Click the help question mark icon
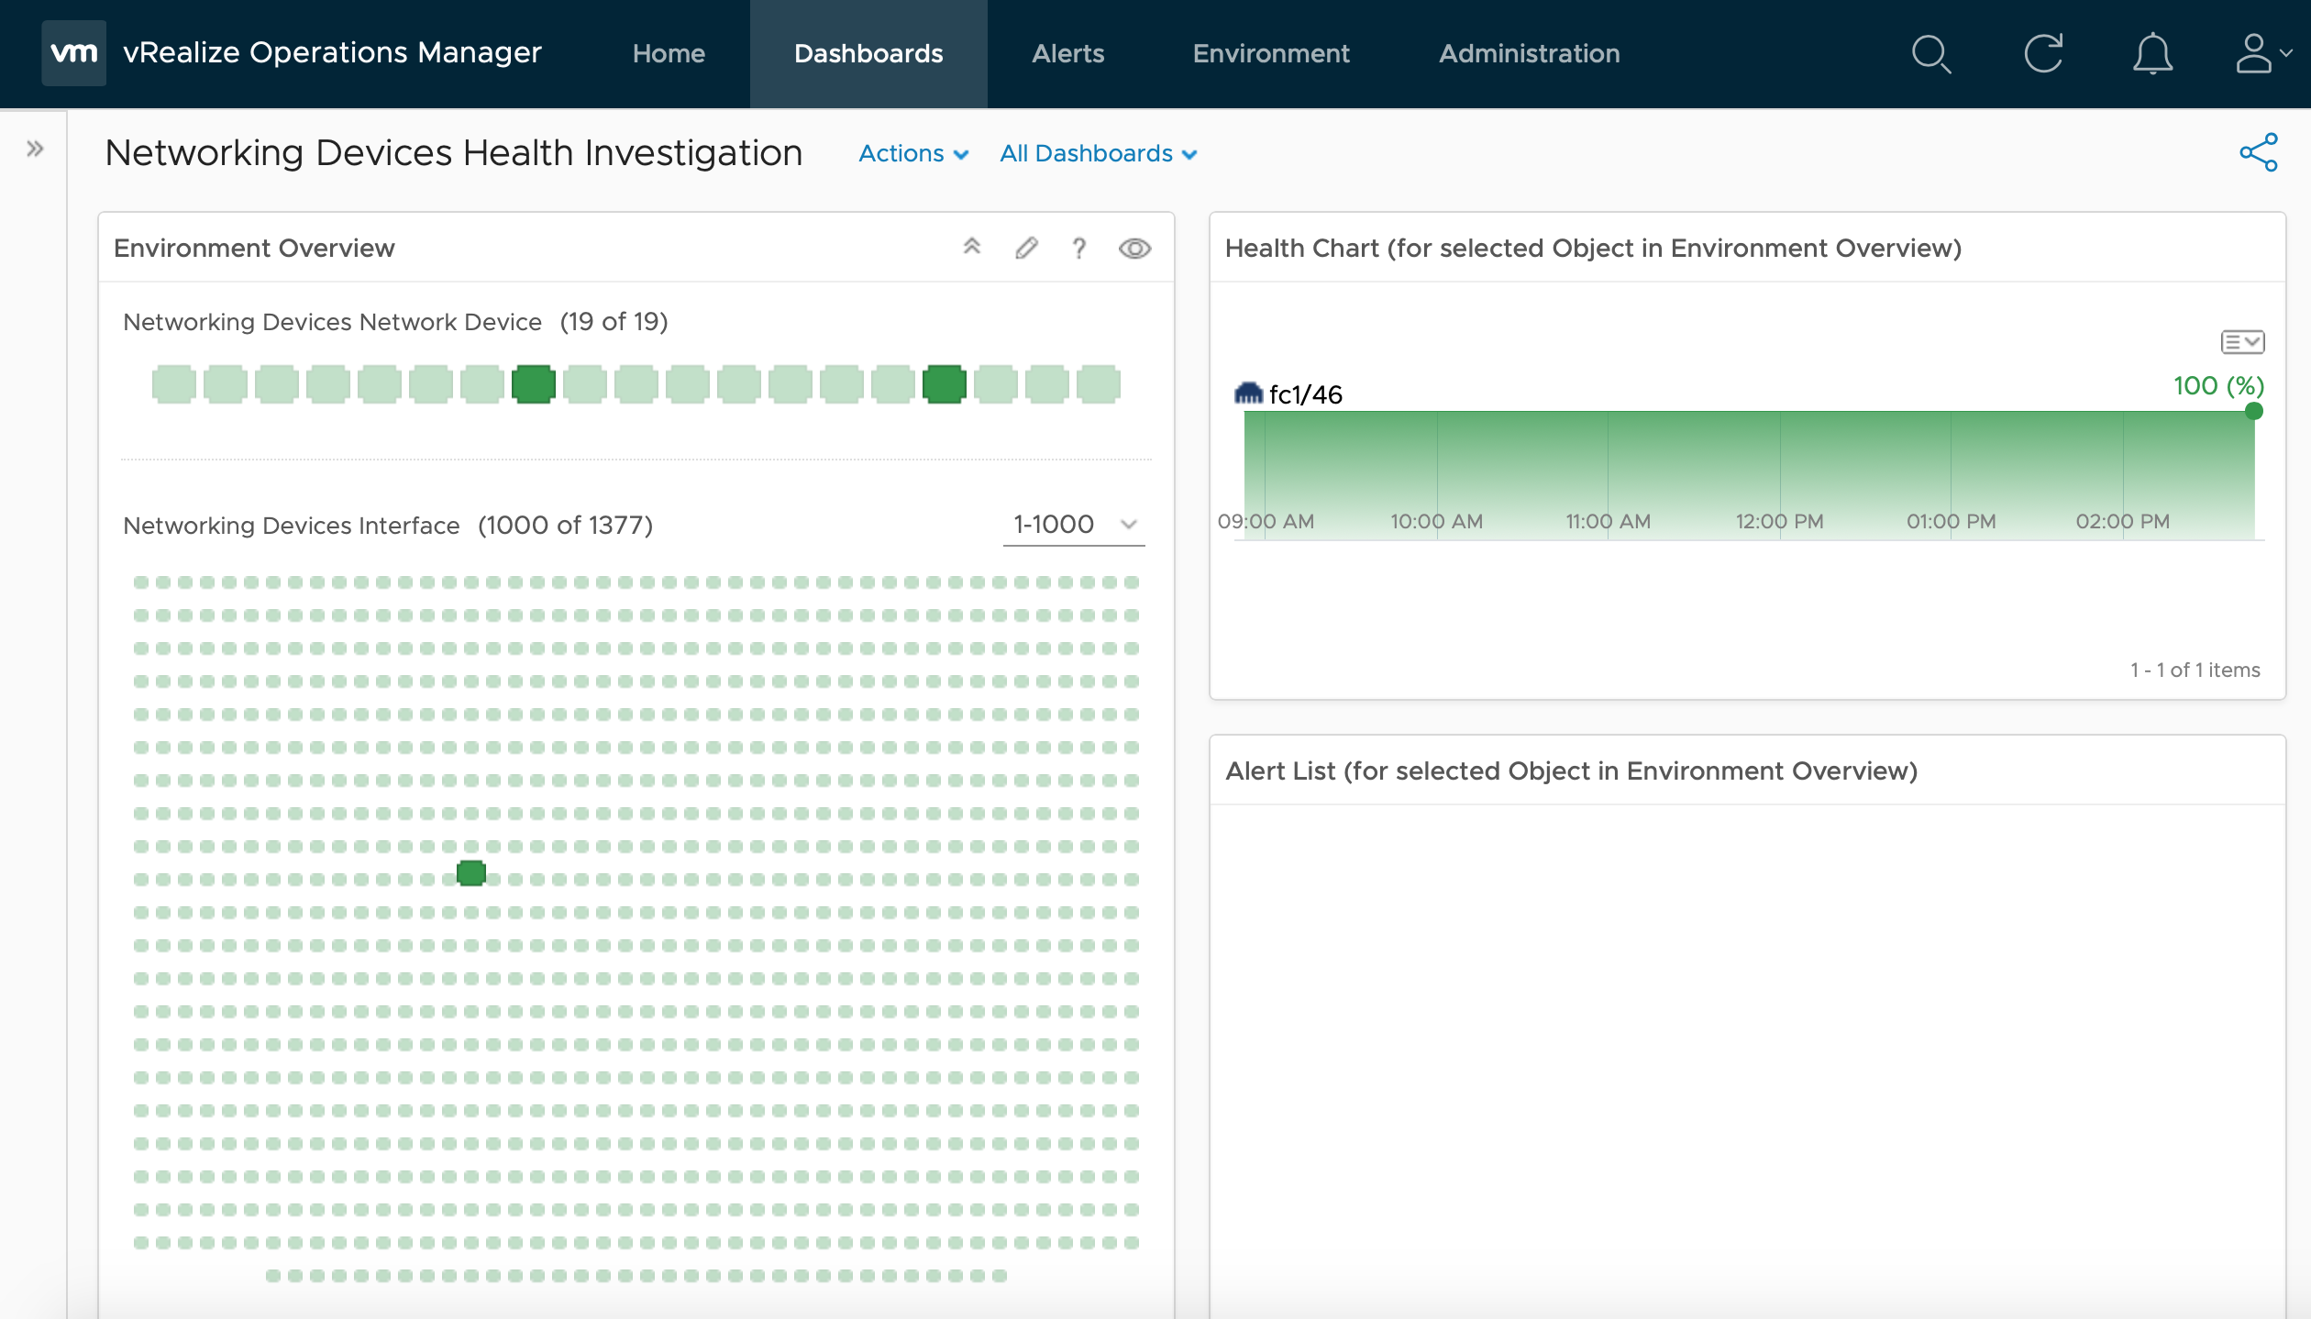This screenshot has height=1319, width=2311. 1078,248
